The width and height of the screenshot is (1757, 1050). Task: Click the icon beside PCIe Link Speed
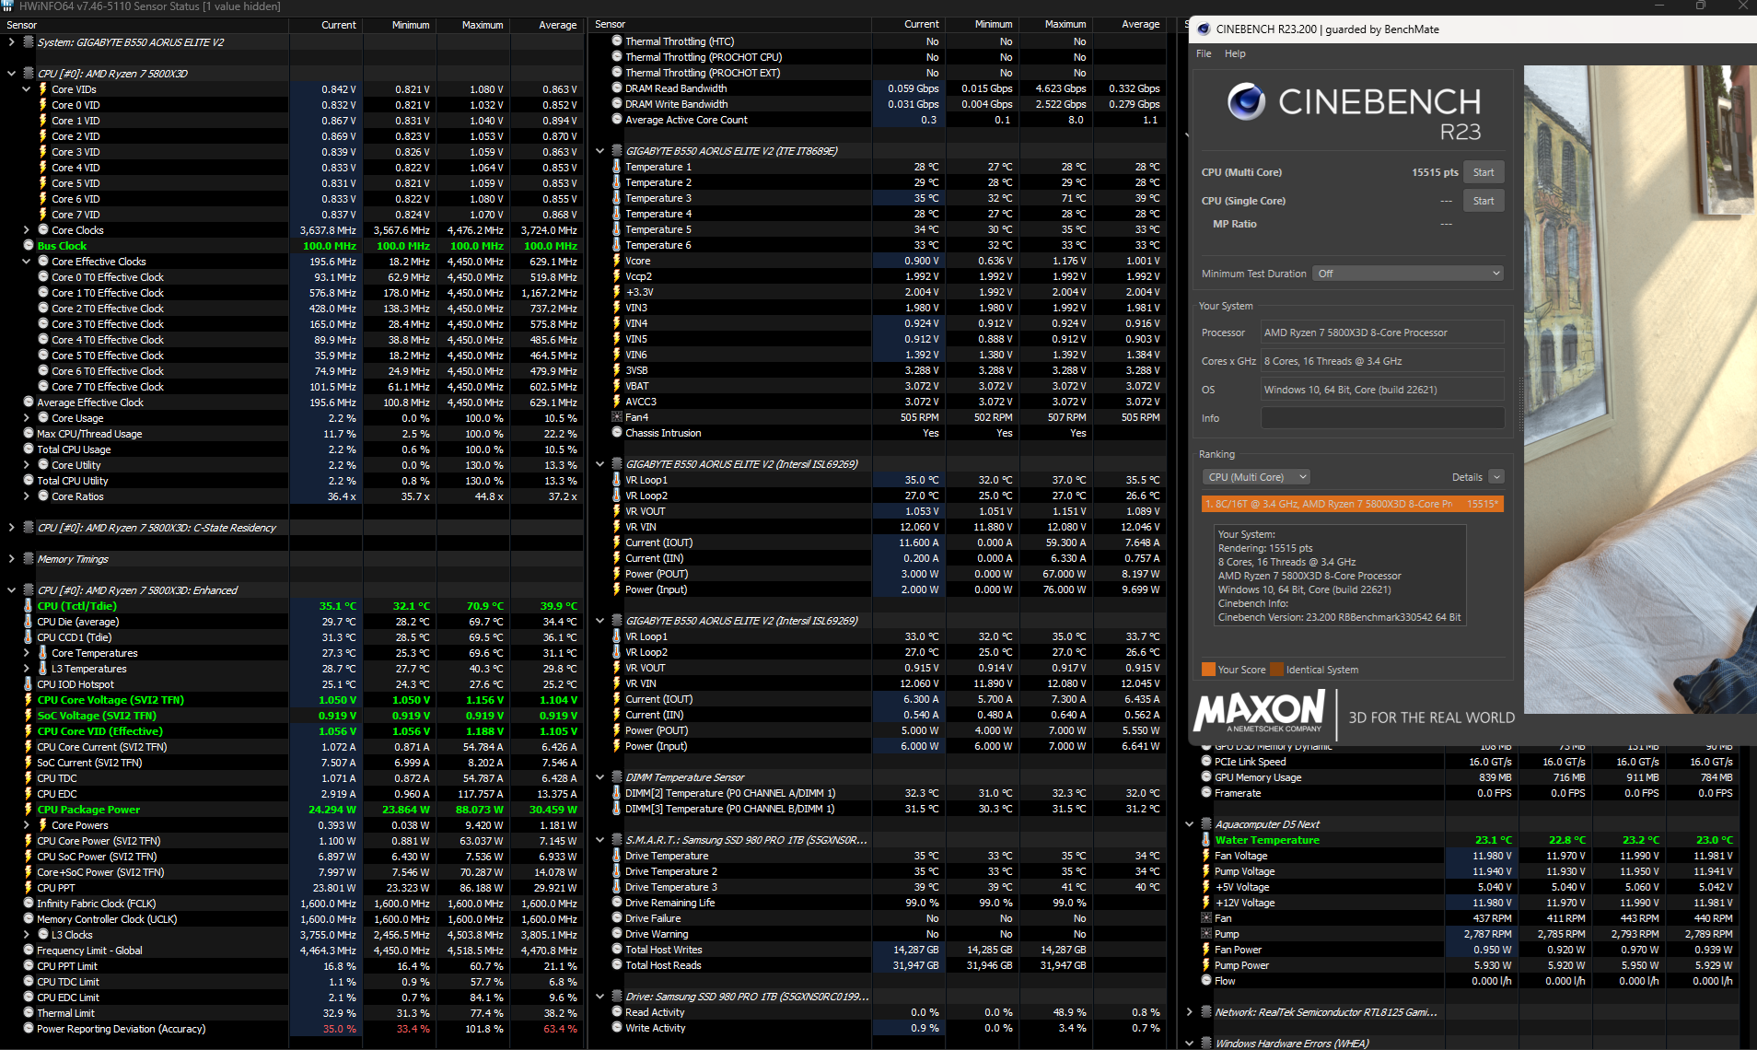click(x=1206, y=762)
